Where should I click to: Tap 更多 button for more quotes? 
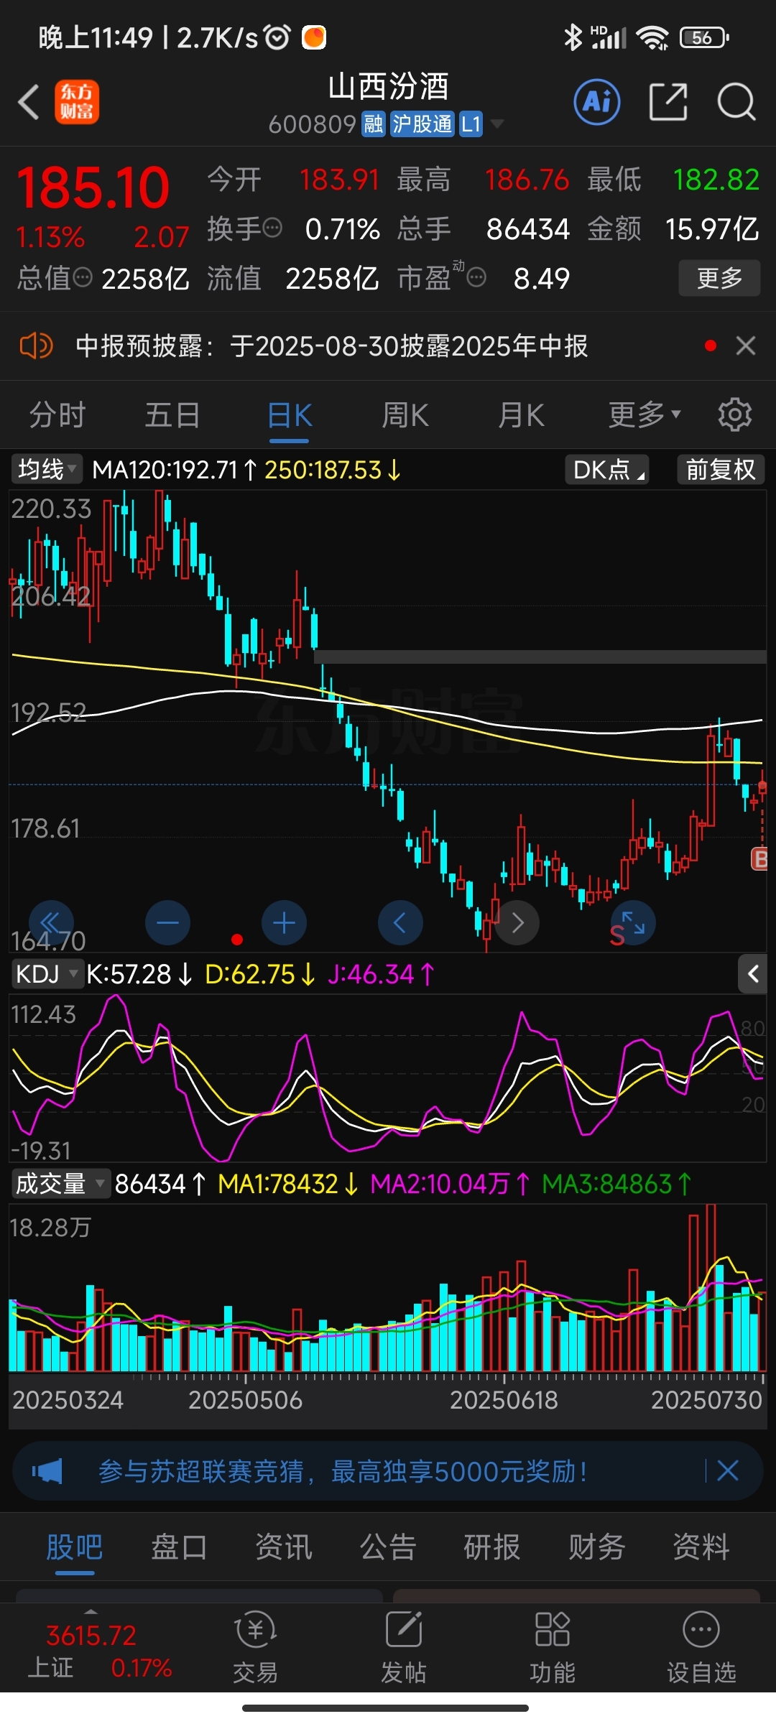tap(719, 278)
